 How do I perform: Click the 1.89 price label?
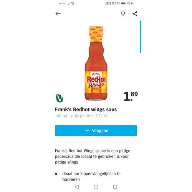click(x=131, y=96)
